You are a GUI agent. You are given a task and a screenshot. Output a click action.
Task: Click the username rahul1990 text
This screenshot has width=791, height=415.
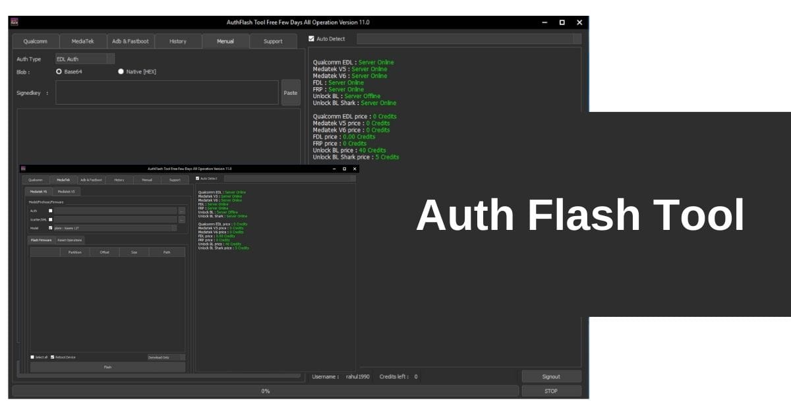coord(358,377)
